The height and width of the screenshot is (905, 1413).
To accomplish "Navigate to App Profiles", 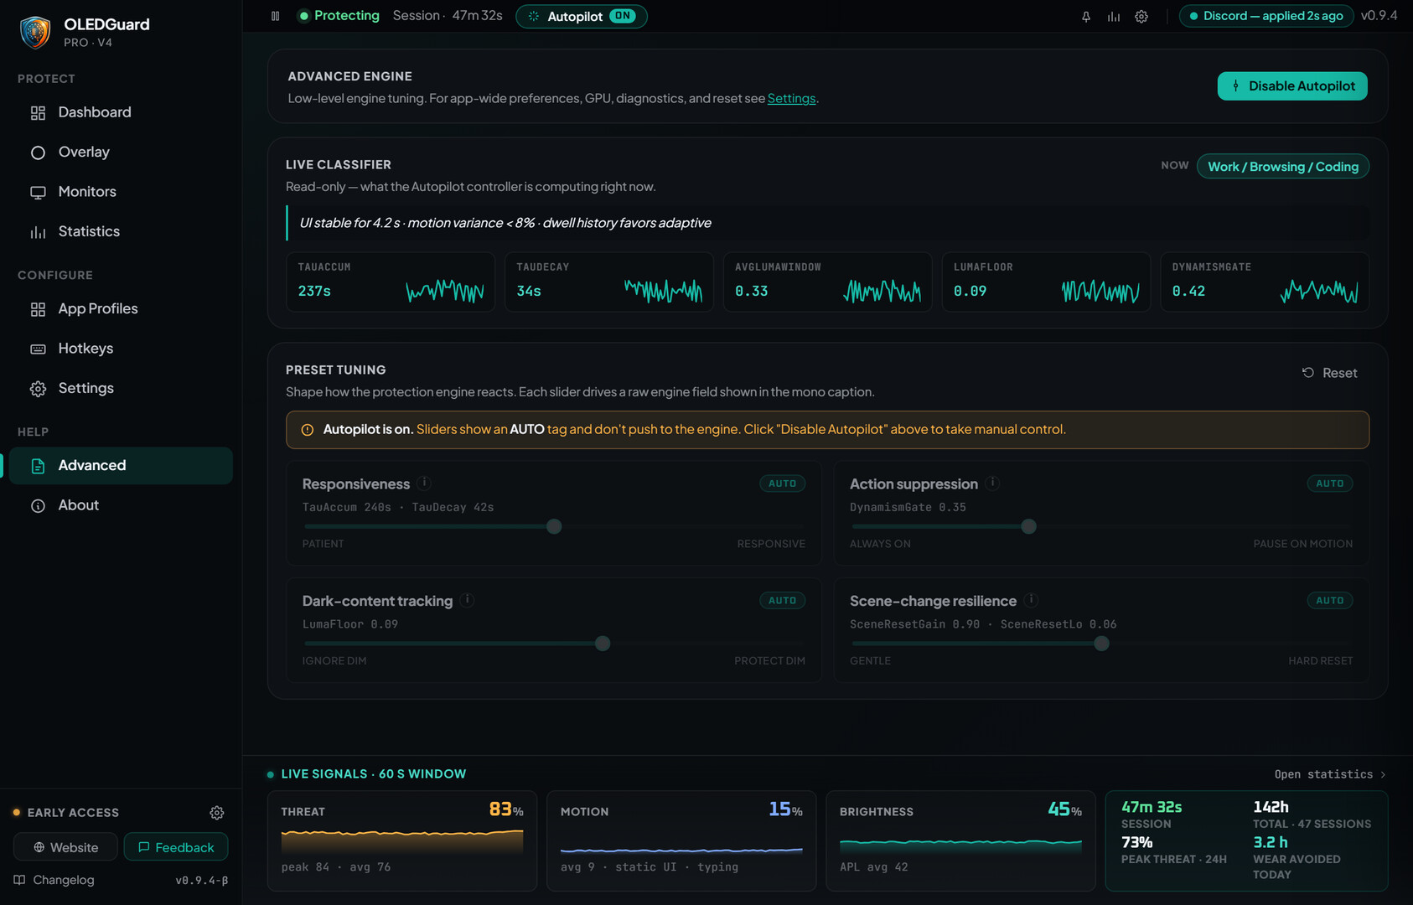I will coord(122,309).
